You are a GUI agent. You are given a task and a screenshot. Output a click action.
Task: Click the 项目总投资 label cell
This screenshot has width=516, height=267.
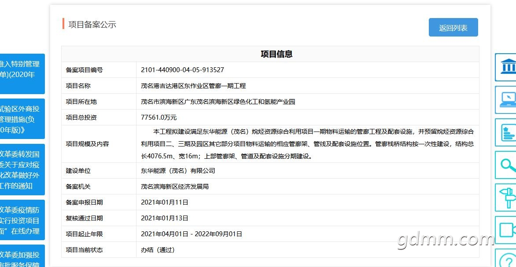click(x=99, y=117)
